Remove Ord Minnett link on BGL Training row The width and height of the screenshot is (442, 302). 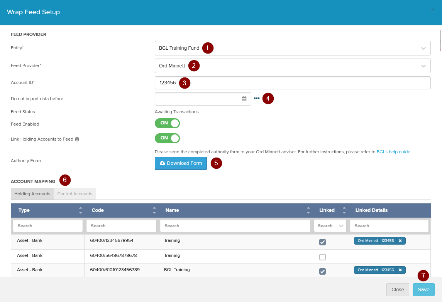click(400, 270)
